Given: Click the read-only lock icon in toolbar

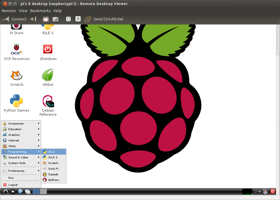Looking at the screenshot, I should click(x=78, y=19).
